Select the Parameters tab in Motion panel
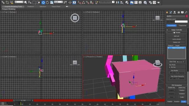189x106 pixels. (171, 26)
